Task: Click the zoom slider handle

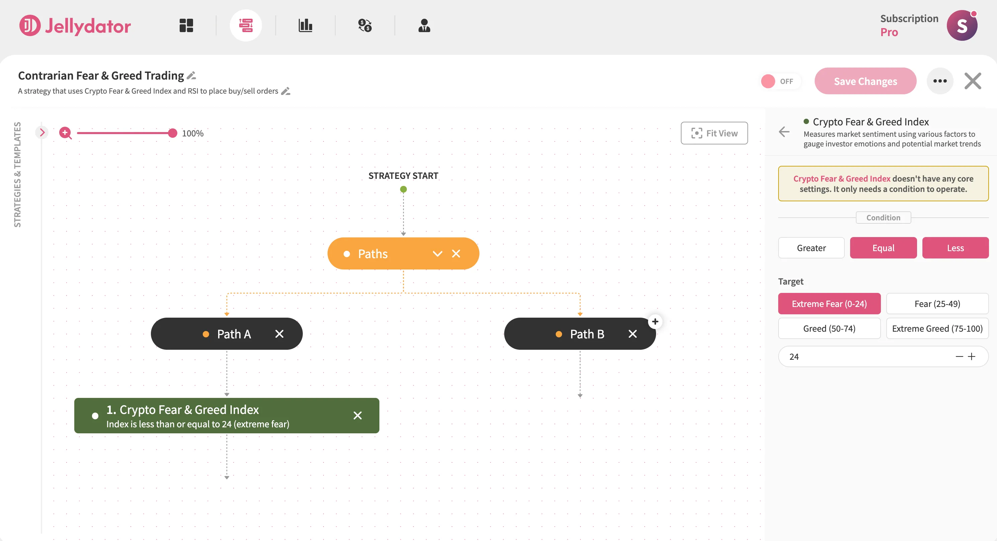Action: point(173,133)
